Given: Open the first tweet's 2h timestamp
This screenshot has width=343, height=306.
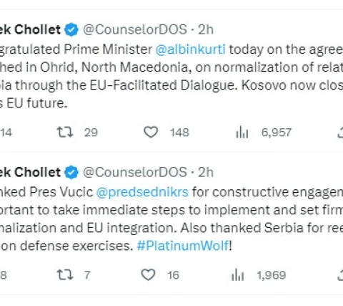Looking at the screenshot, I should point(206,29).
